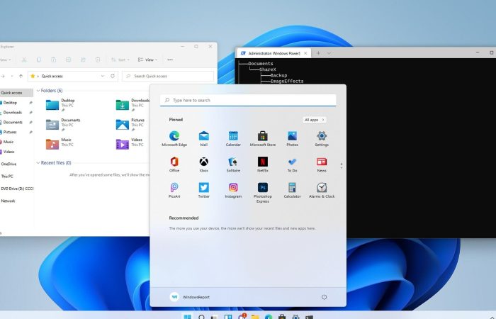Open the WindowsReport user account menu
496x319 pixels.
[x=190, y=297]
